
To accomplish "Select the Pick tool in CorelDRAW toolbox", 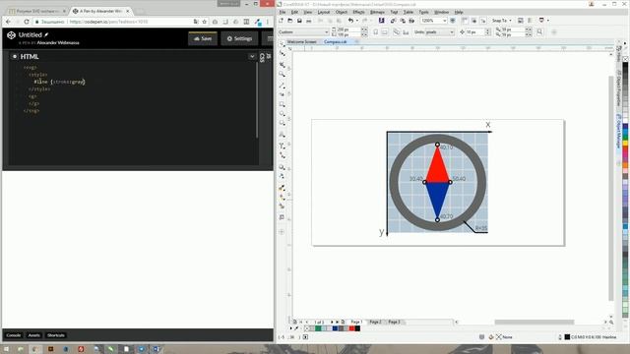I will tap(283, 43).
